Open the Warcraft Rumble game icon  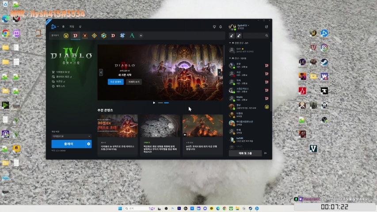click(103, 36)
